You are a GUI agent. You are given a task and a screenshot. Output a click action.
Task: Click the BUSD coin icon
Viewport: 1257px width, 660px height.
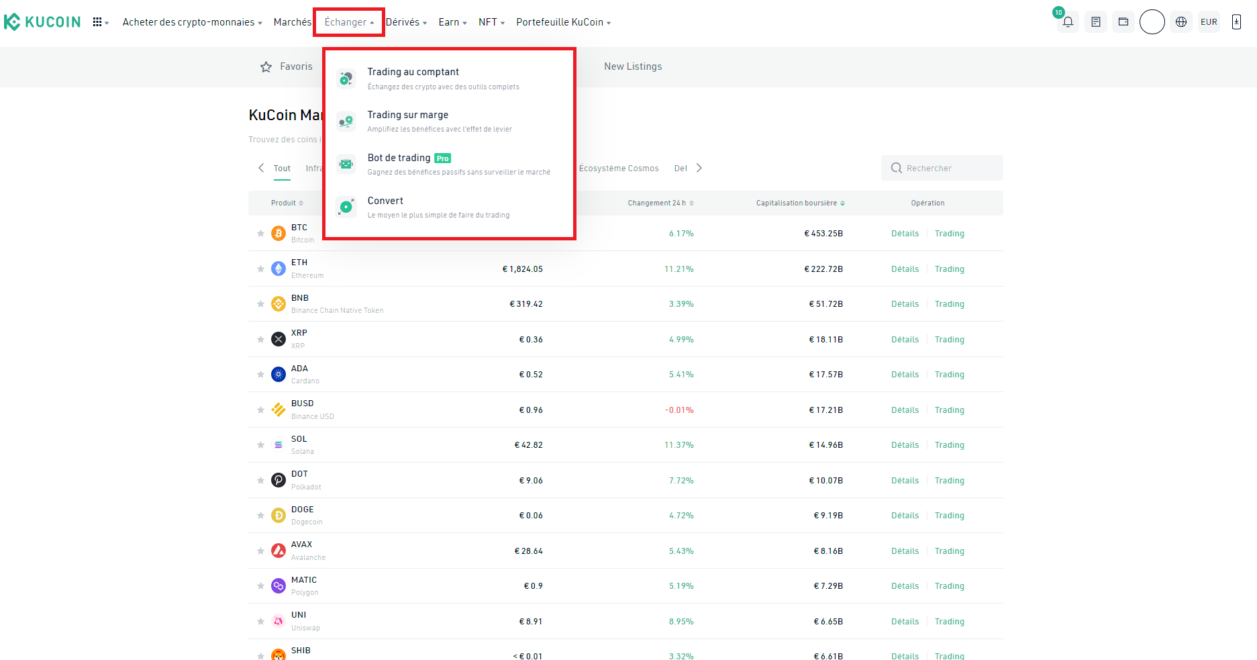coord(279,410)
